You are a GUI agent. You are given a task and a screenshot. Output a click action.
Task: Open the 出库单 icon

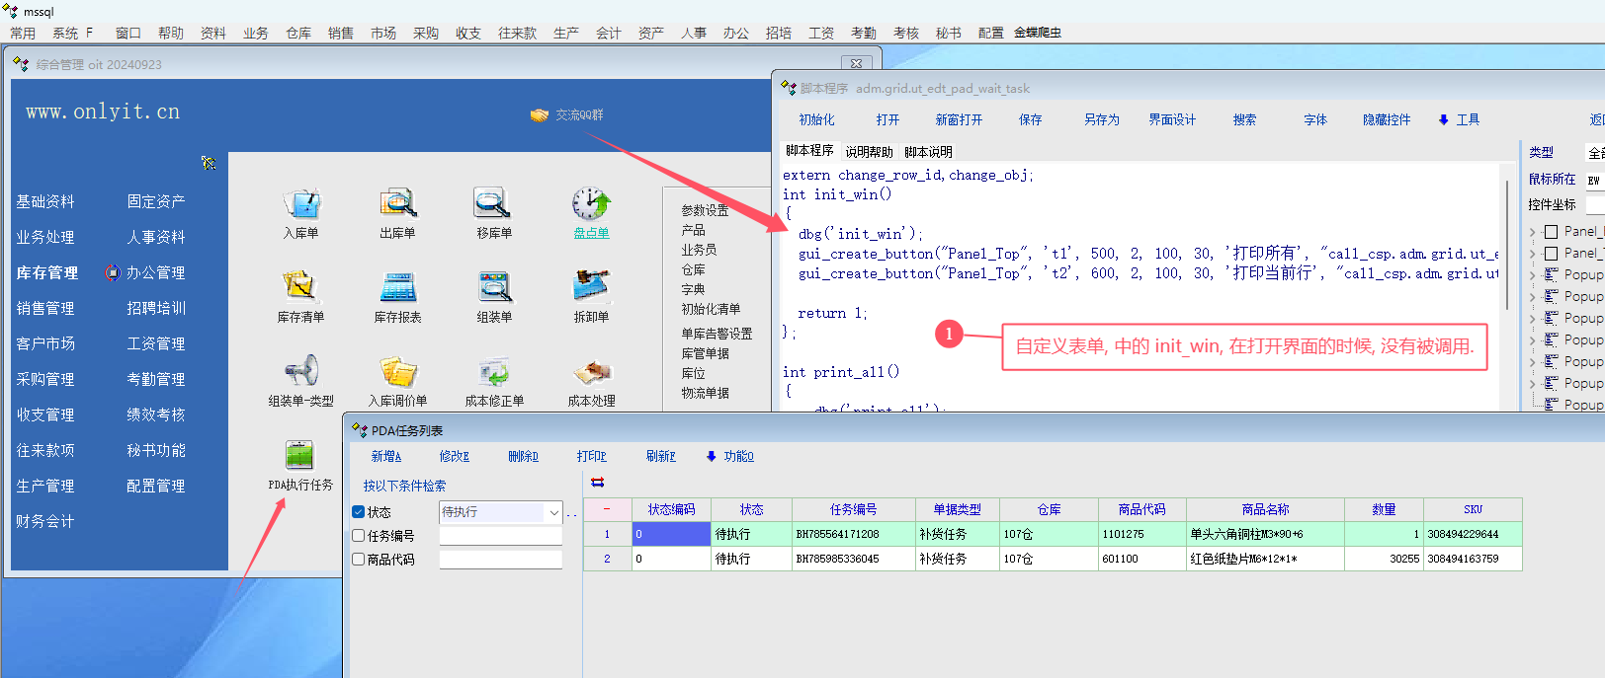[397, 204]
